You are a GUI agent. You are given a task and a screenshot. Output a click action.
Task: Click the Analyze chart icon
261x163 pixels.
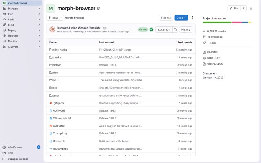point(4,46)
